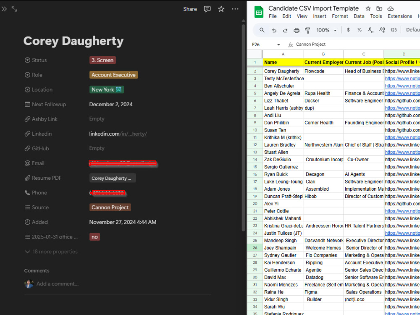The image size is (420, 315).
Task: Open the 100% zoom dropdown
Action: tap(326, 30)
